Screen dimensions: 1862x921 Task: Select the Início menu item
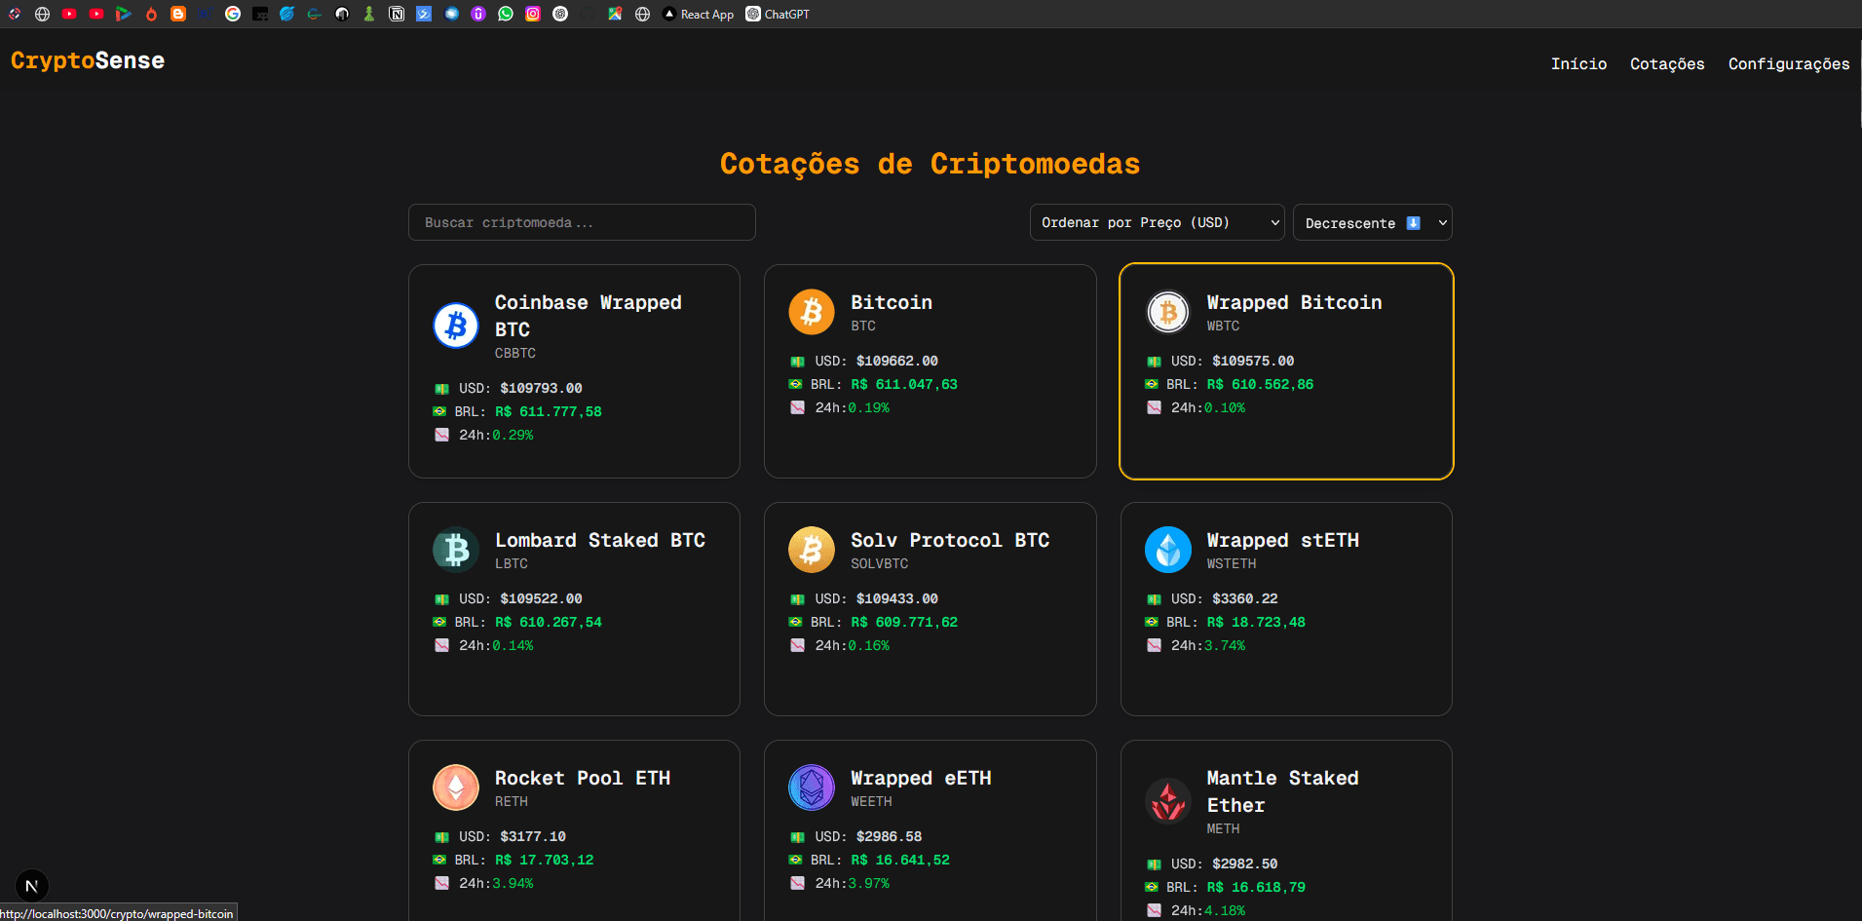coord(1578,63)
